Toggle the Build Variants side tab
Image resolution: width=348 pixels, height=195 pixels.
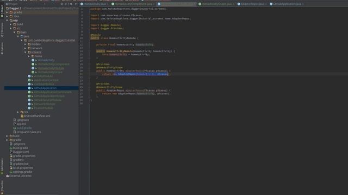pos(2,166)
